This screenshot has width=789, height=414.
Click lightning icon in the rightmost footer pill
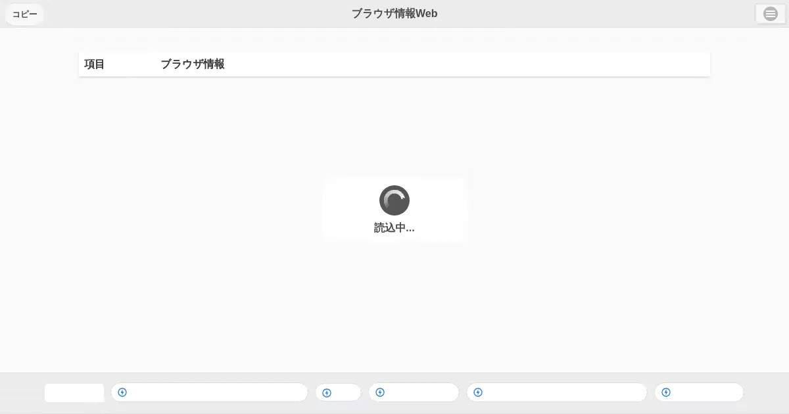(666, 393)
